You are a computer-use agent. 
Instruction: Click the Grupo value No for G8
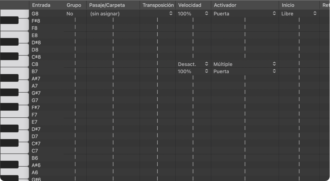(70, 14)
